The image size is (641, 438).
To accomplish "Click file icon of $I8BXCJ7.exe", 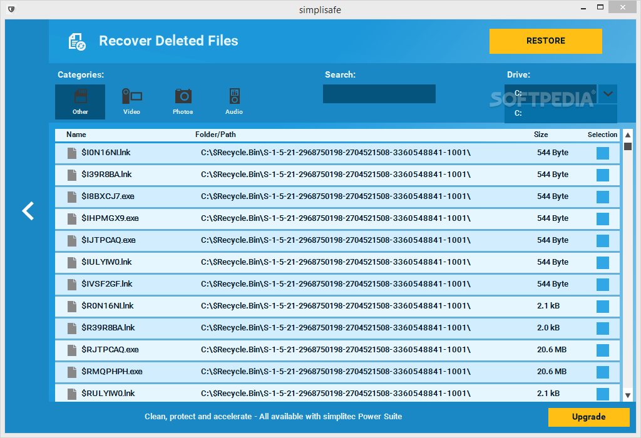I will pos(72,197).
